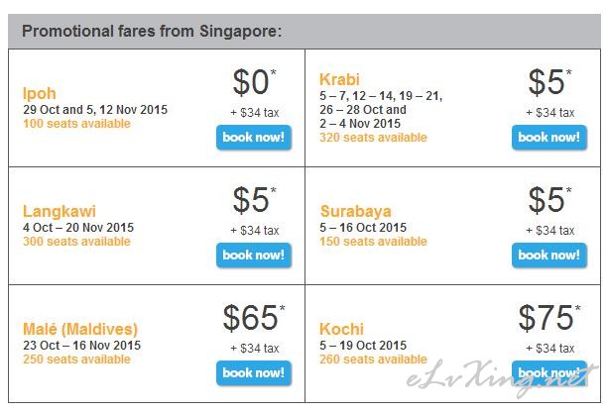Image resolution: width=609 pixels, height=411 pixels.
Task: Select the Krabi destination title
Action: click(339, 79)
